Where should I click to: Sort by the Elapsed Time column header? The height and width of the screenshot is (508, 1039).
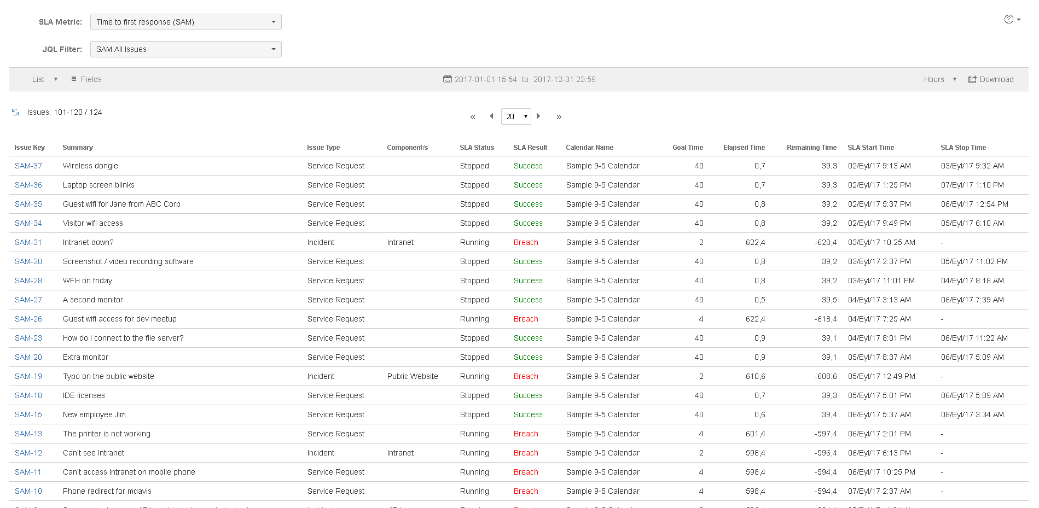coord(744,148)
